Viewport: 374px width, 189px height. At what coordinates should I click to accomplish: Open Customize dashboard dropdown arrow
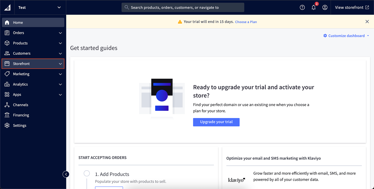click(368, 36)
